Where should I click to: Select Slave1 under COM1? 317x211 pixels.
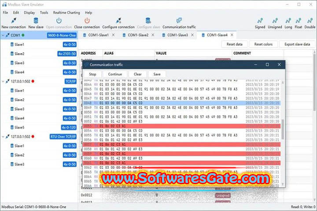point(39,44)
